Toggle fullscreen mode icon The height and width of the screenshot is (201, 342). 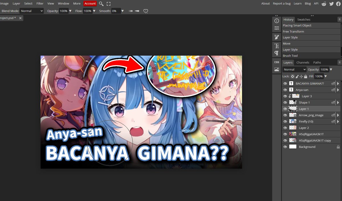[x=109, y=4]
